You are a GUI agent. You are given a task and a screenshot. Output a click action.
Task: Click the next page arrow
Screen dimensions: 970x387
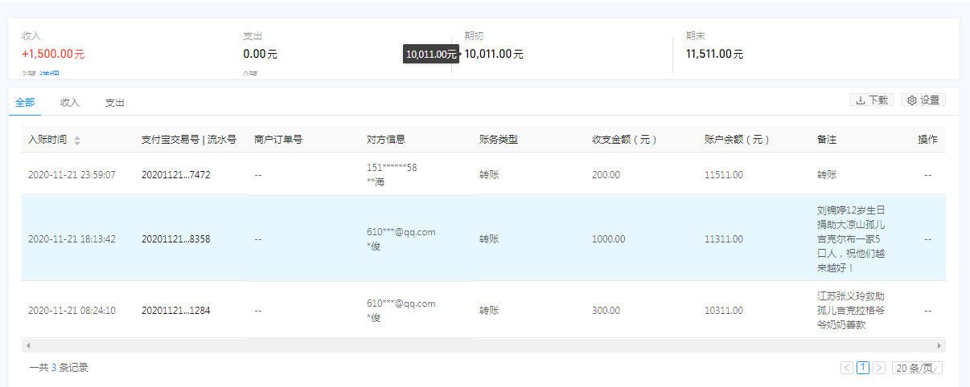(879, 368)
